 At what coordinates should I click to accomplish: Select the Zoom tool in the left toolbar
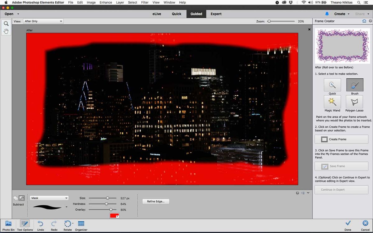[6, 23]
